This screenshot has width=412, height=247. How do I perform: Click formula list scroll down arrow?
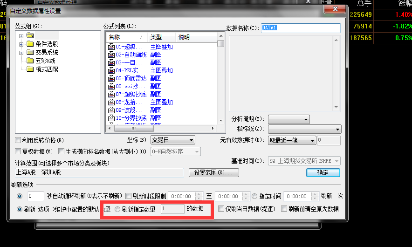(221, 121)
